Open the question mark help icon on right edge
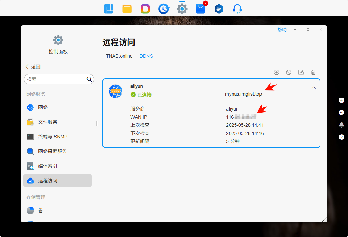The width and height of the screenshot is (348, 237). click(x=341, y=137)
